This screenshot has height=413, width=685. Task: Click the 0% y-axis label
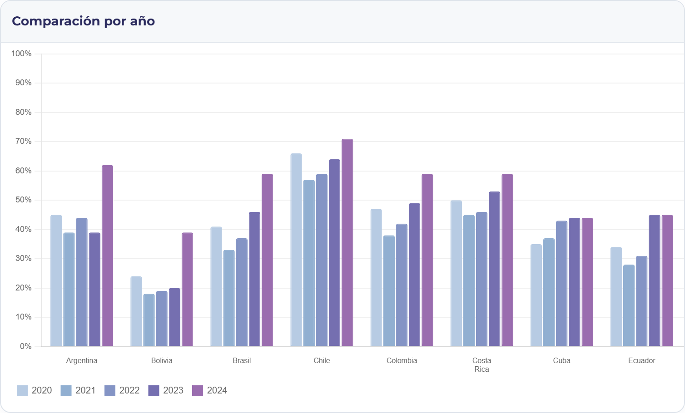(x=26, y=347)
